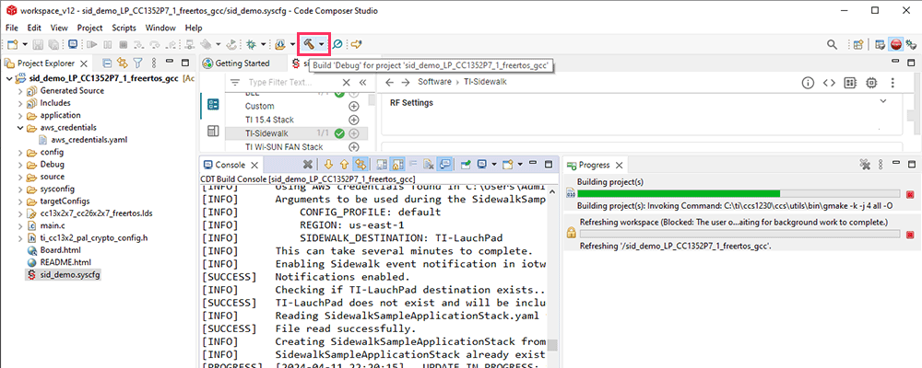Viewport: 922px width, 368px height.
Task: Toggle Link with Editor in Project Explorer
Action: (x=123, y=63)
